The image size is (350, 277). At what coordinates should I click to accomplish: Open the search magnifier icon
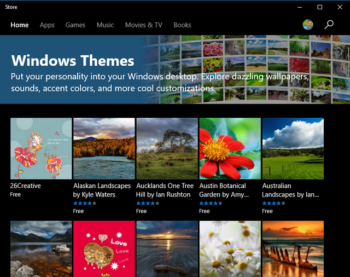pyautogui.click(x=329, y=25)
